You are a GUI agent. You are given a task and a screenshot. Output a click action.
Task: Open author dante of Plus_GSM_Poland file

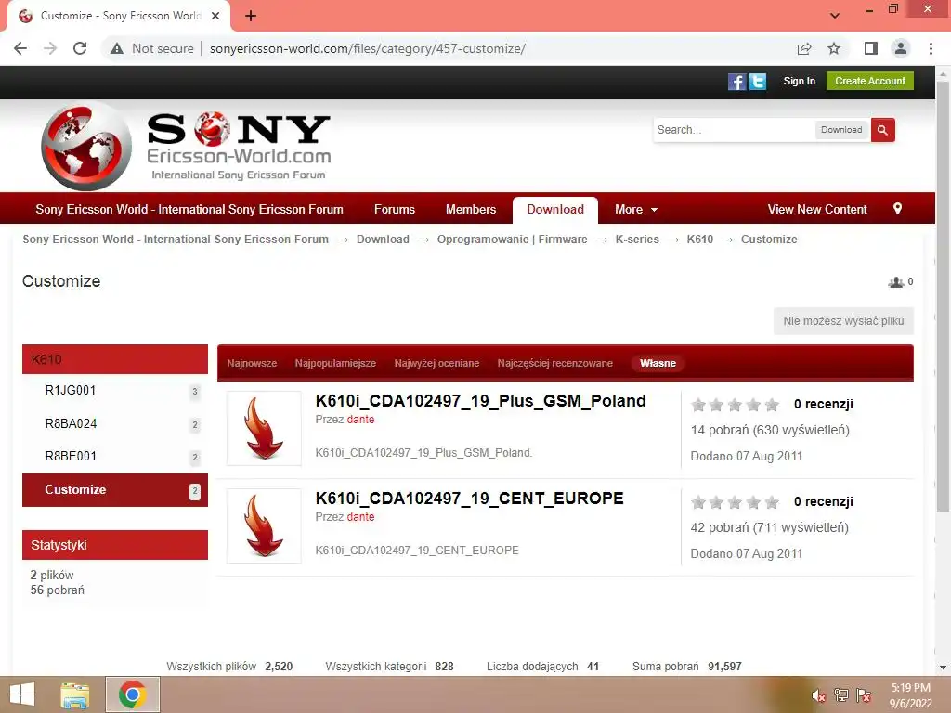pos(360,420)
